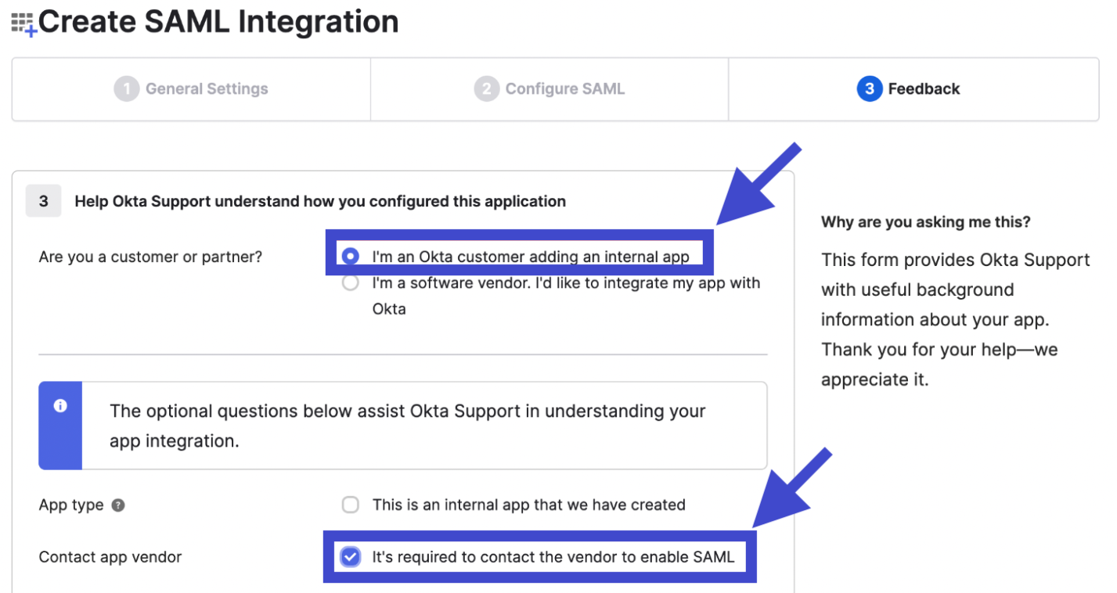This screenshot has width=1117, height=593.
Task: Click the step 2 number circle
Action: [486, 89]
